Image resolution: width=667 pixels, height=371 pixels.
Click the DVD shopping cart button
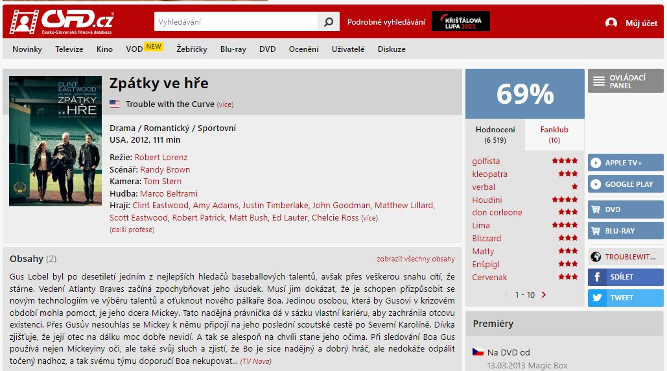[x=626, y=209]
